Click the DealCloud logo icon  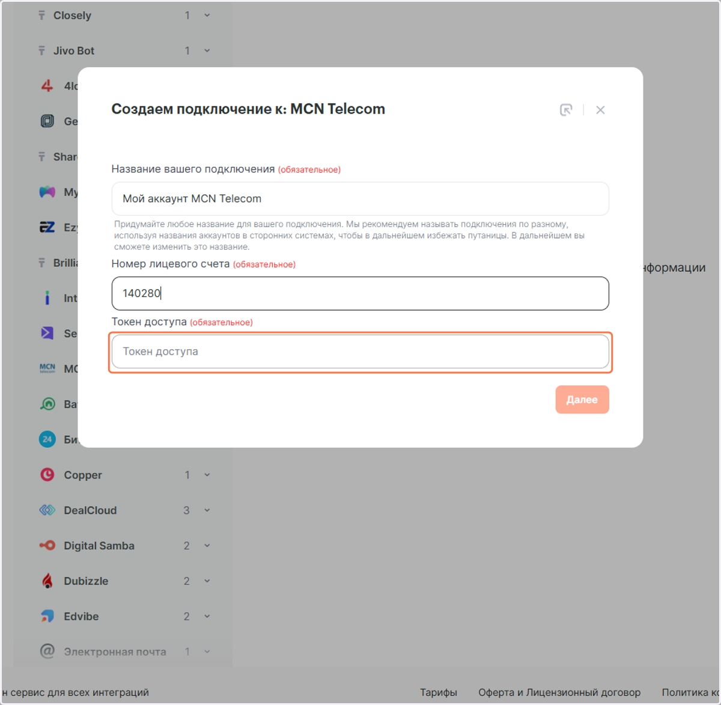pos(47,510)
